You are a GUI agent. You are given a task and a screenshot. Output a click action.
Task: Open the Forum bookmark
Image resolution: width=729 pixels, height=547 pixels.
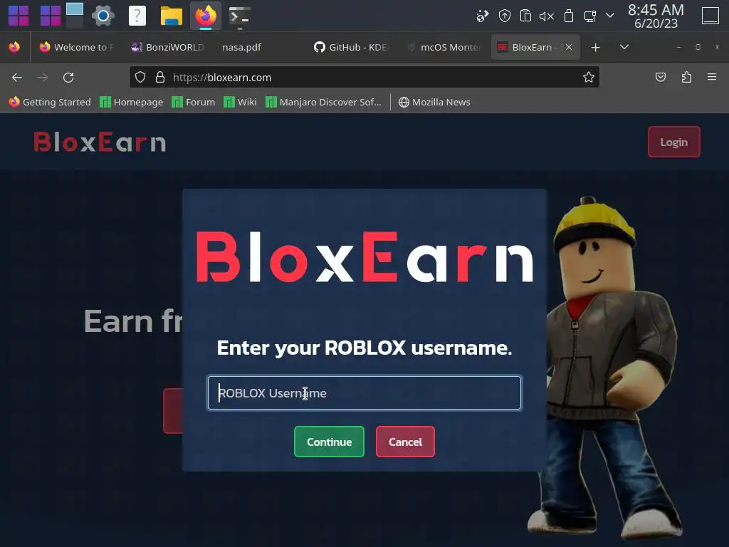click(x=194, y=102)
